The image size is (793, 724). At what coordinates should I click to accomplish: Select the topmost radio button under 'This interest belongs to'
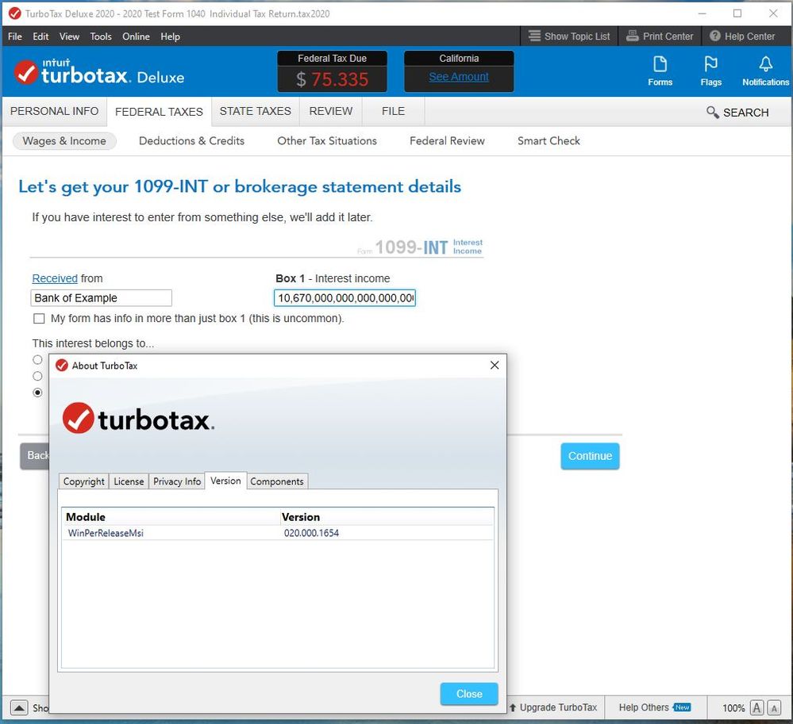tap(37, 360)
